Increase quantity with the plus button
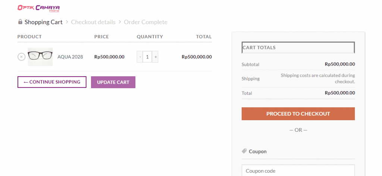 (x=155, y=57)
